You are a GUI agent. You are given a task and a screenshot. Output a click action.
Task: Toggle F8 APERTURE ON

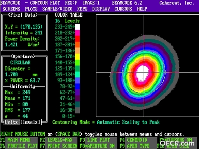point(98,146)
